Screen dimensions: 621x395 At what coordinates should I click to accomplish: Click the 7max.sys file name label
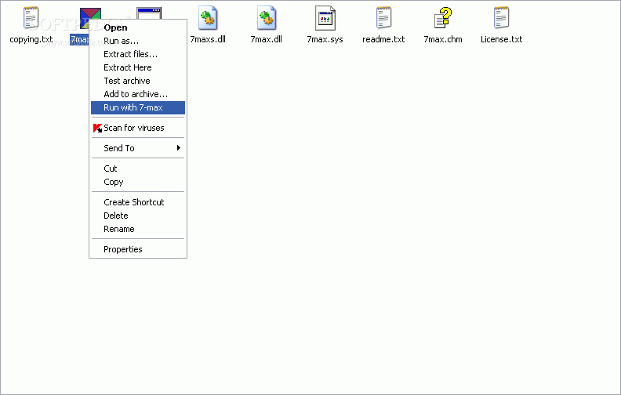[325, 40]
